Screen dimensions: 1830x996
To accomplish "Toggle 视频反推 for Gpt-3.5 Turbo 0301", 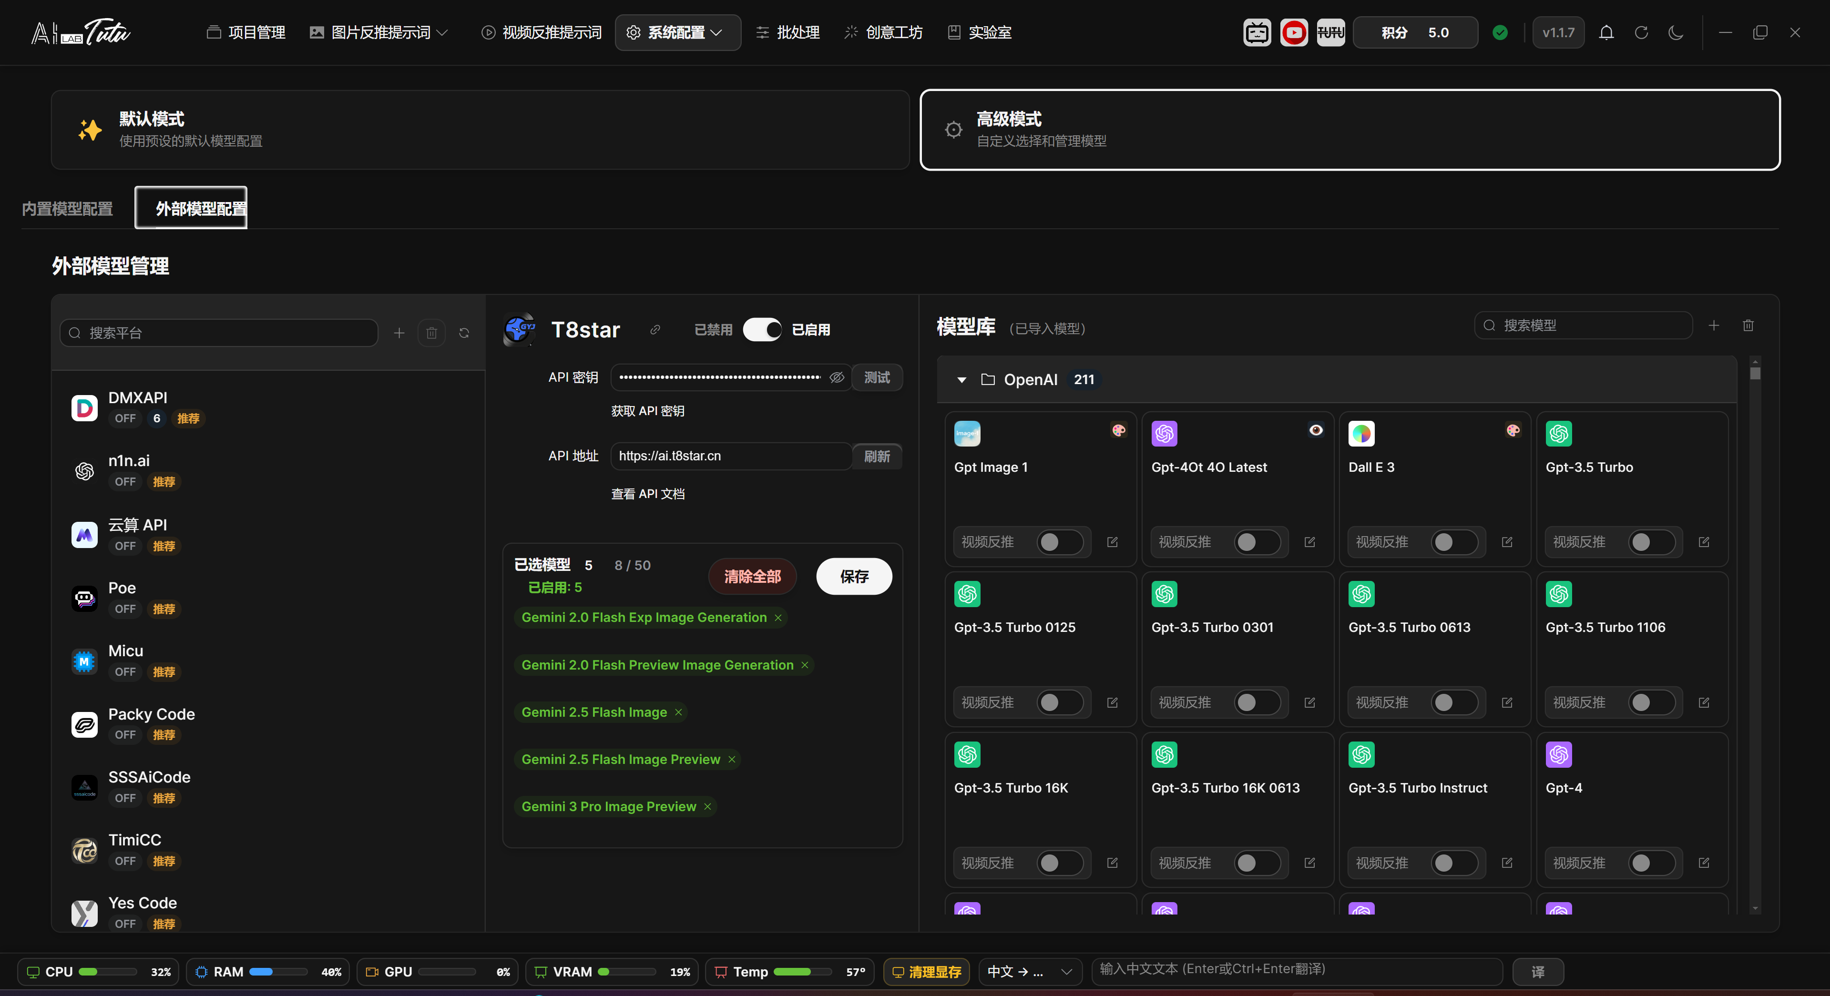I will (1257, 702).
